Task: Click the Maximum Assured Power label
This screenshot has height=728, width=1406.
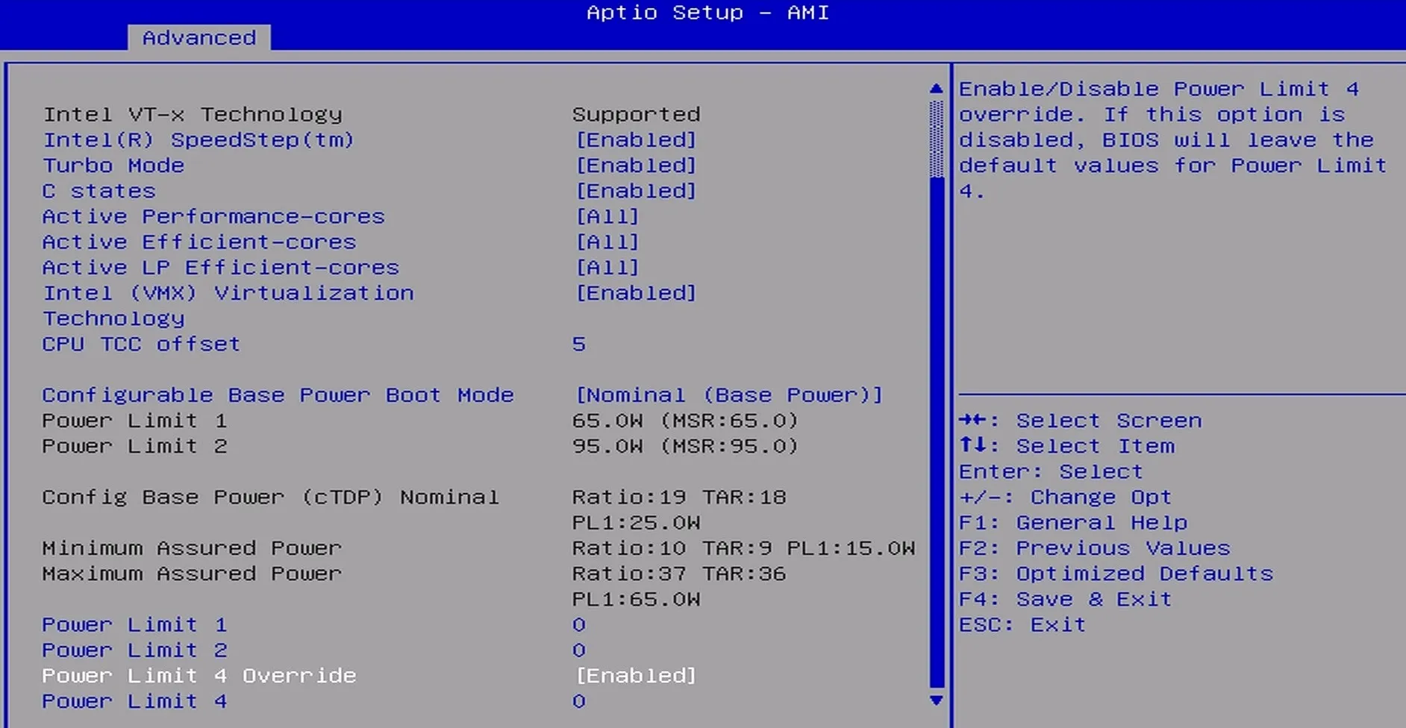Action: tap(192, 574)
